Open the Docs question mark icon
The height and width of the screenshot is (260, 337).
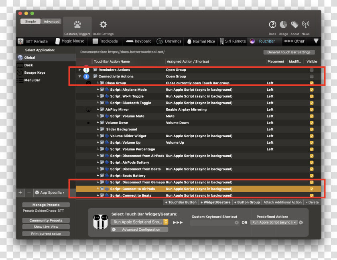(272, 25)
